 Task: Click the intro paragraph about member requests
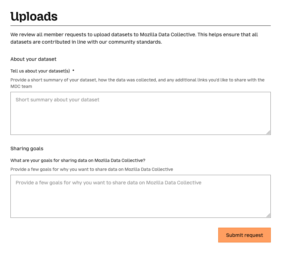pyautogui.click(x=134, y=38)
